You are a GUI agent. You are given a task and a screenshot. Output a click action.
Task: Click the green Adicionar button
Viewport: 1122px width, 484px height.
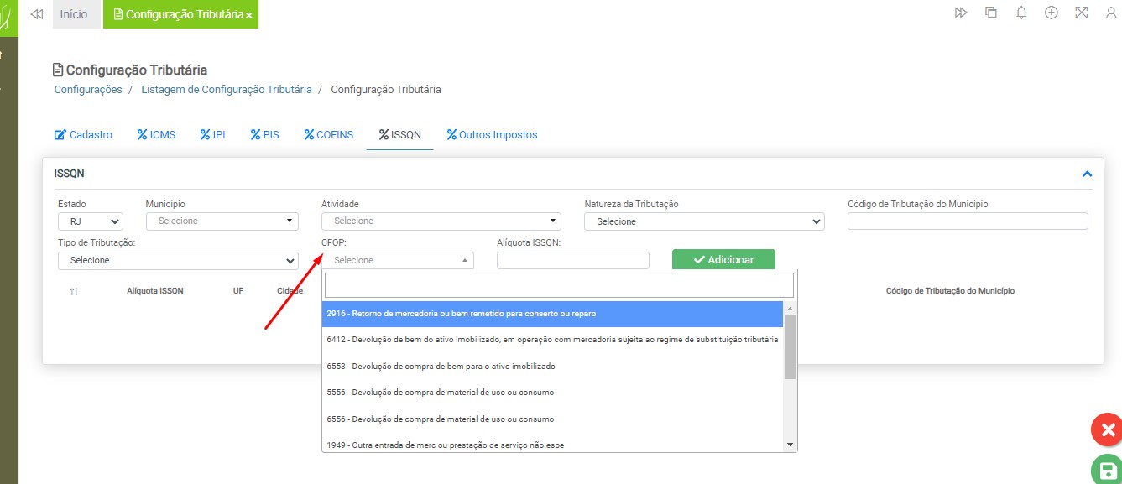(x=723, y=260)
